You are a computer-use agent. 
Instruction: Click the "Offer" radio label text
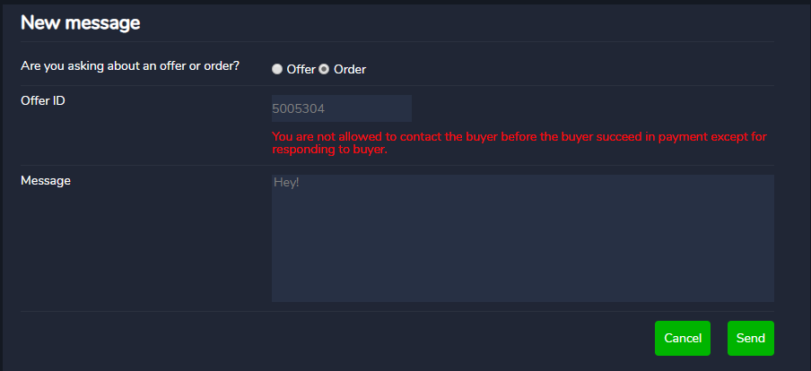[301, 69]
